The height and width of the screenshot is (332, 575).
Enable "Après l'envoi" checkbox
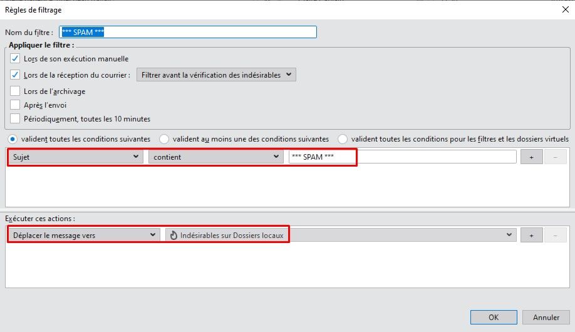15,105
